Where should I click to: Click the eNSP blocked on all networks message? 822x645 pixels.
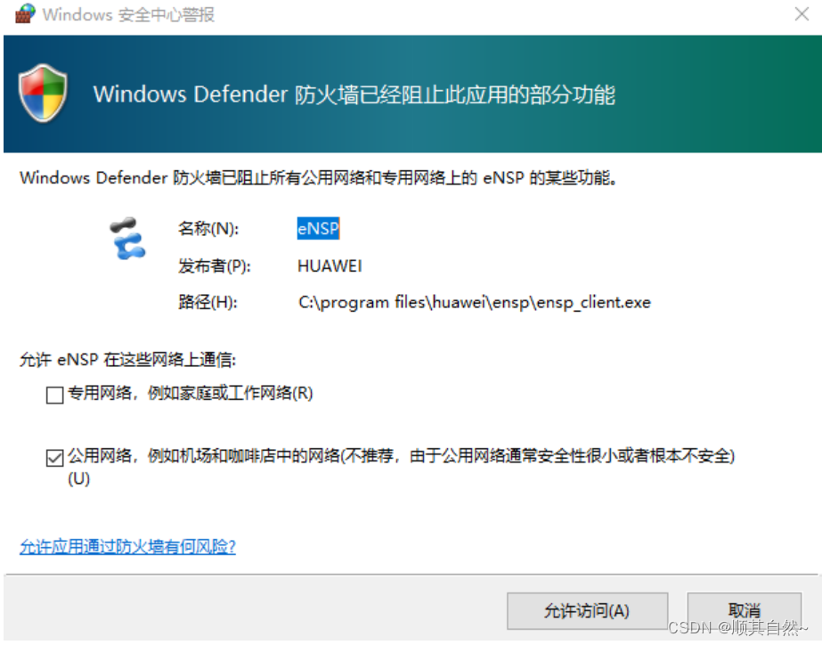[319, 178]
